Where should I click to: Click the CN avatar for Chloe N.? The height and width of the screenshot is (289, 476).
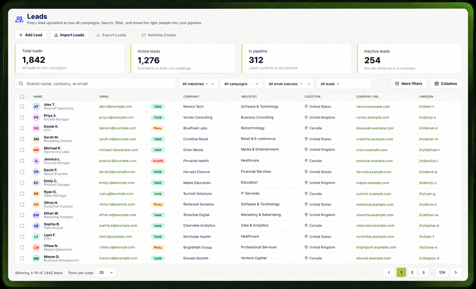(36, 248)
